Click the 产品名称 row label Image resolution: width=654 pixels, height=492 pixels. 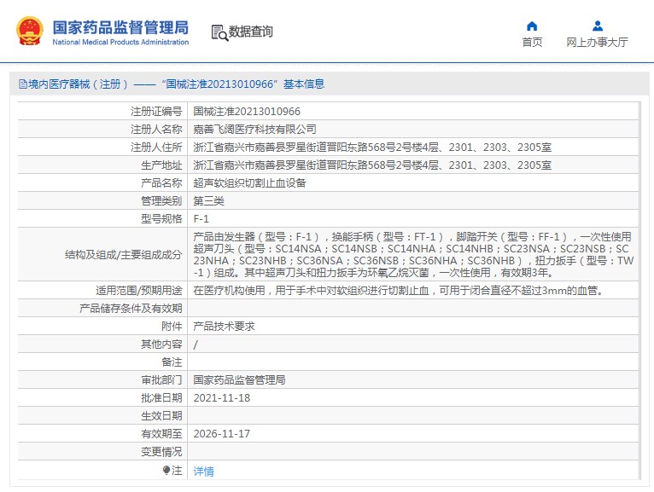coord(161,182)
